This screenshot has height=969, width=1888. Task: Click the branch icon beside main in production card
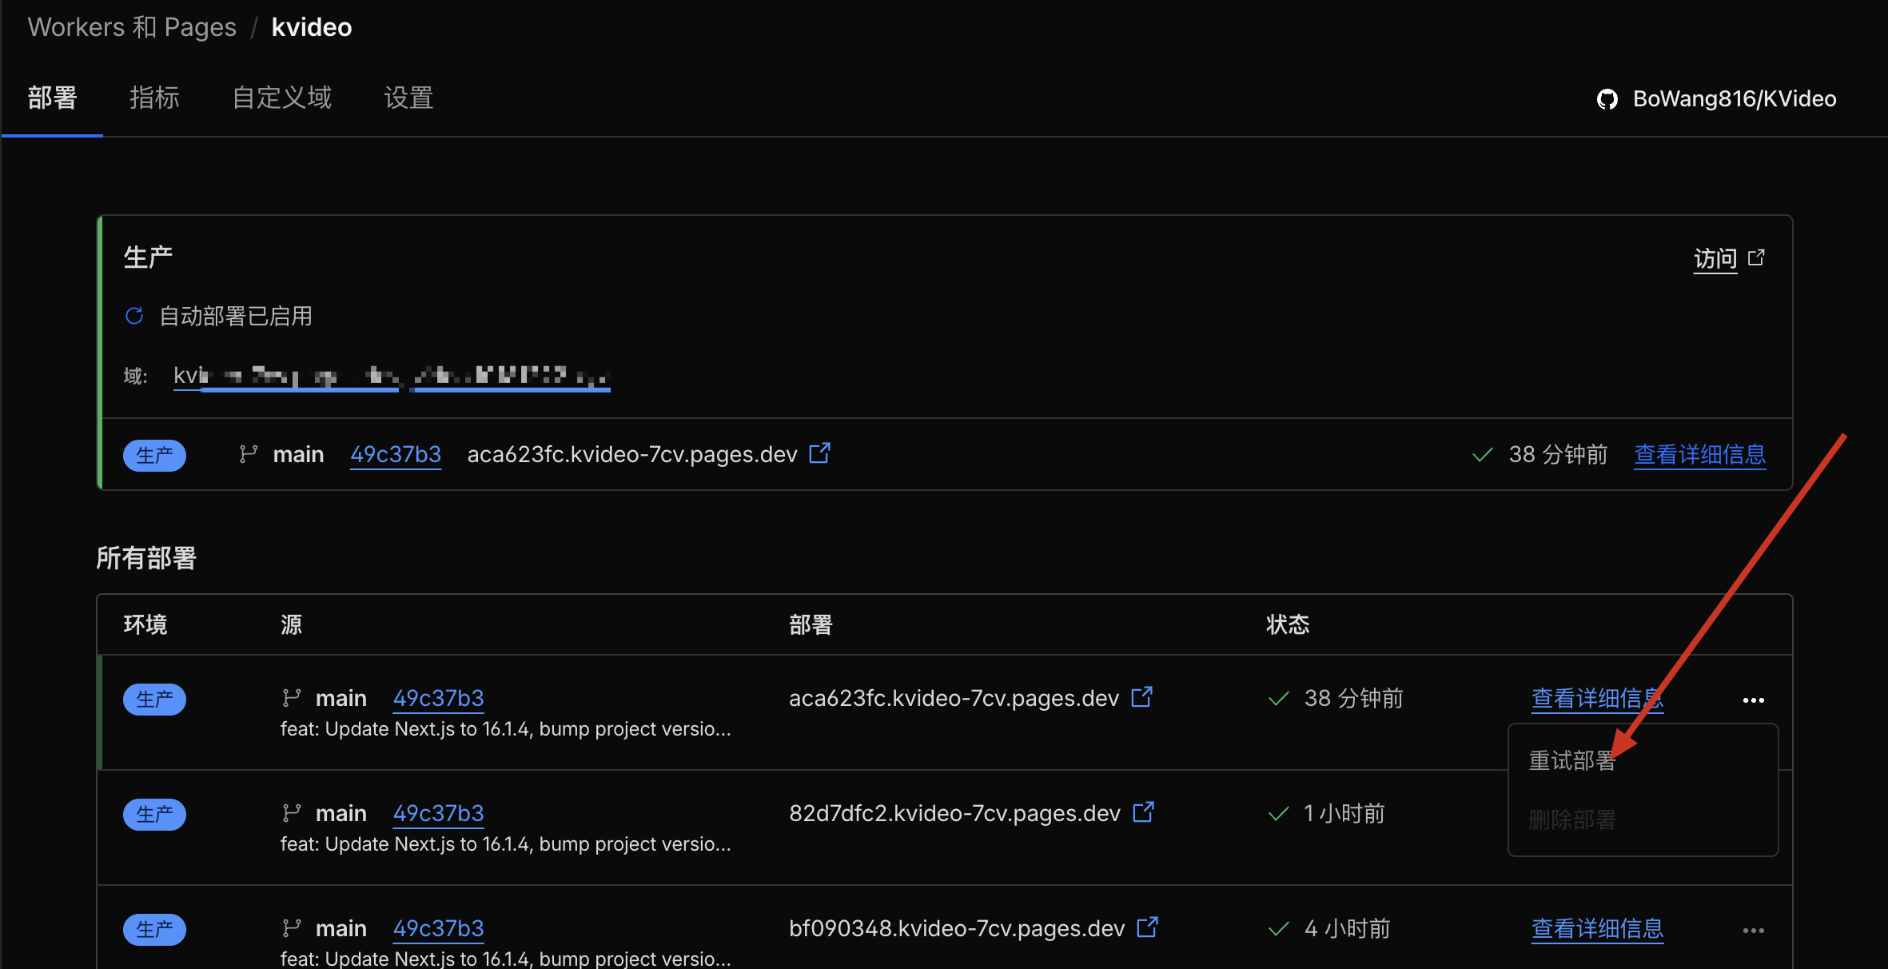click(249, 454)
